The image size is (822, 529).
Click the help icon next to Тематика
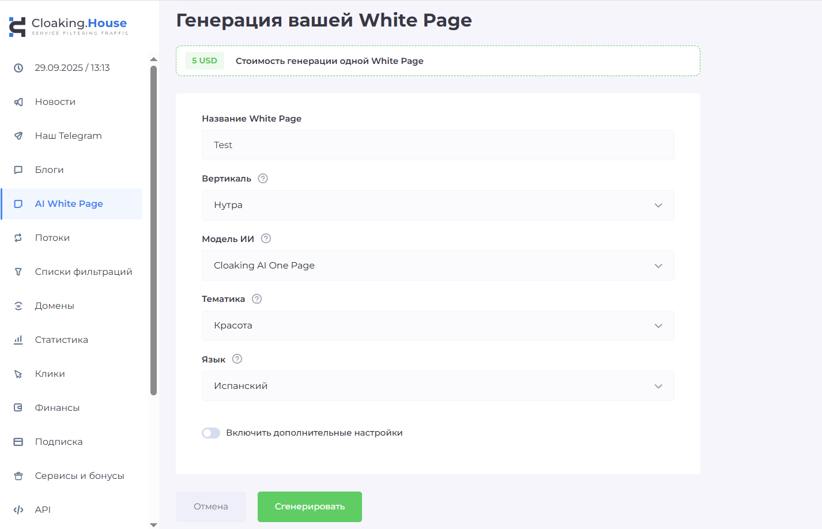point(257,299)
